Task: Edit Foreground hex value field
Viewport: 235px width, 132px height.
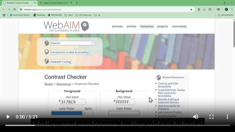Action: click(x=73, y=102)
